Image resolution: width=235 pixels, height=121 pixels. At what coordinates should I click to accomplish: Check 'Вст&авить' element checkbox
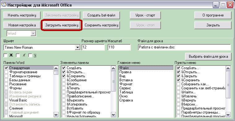64,108
